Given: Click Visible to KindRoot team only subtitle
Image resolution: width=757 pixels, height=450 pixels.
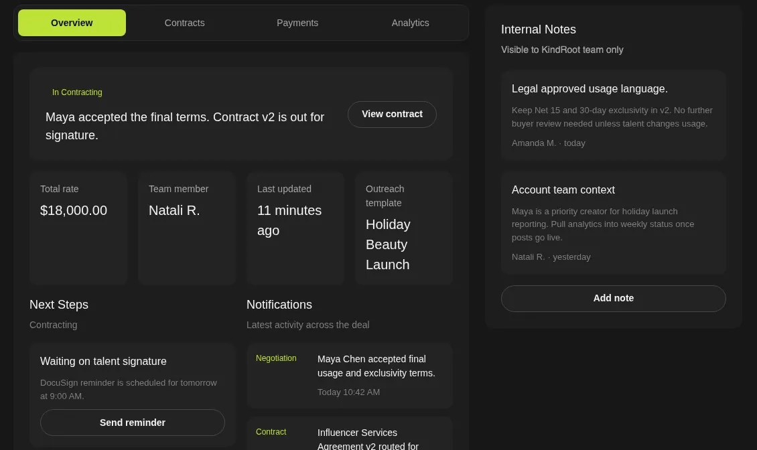Looking at the screenshot, I should [x=562, y=50].
